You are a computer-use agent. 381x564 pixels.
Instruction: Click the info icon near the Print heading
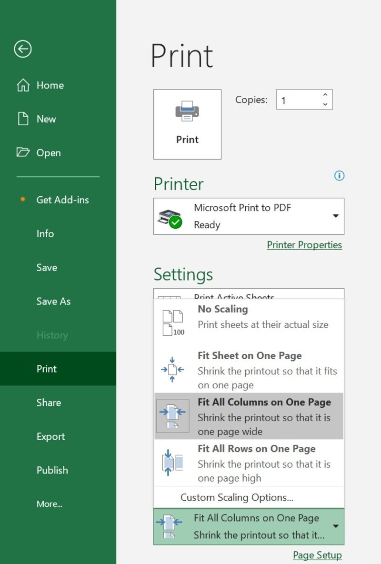(x=339, y=176)
